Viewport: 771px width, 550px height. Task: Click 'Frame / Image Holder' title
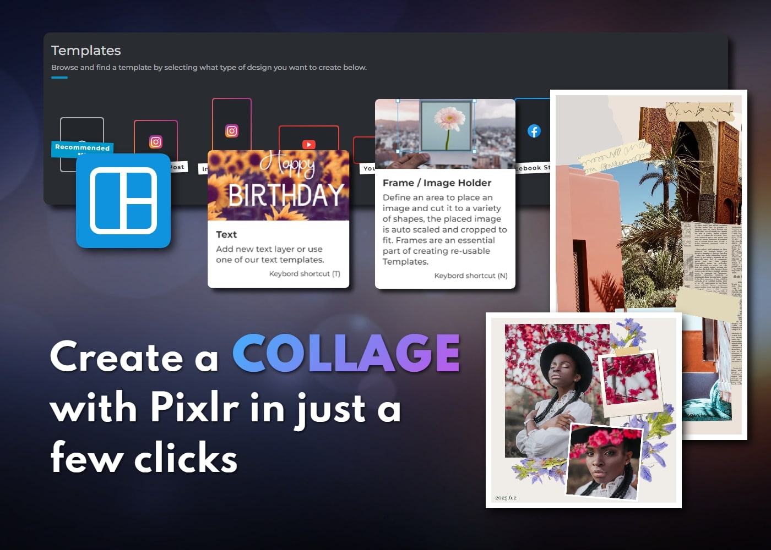(437, 183)
